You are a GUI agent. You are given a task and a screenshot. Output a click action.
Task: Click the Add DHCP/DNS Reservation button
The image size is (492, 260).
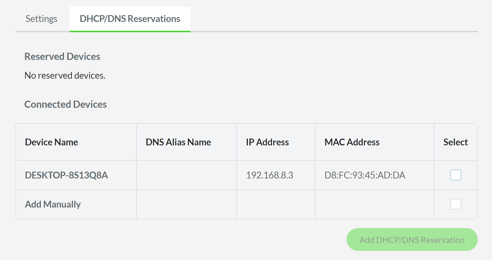(412, 239)
